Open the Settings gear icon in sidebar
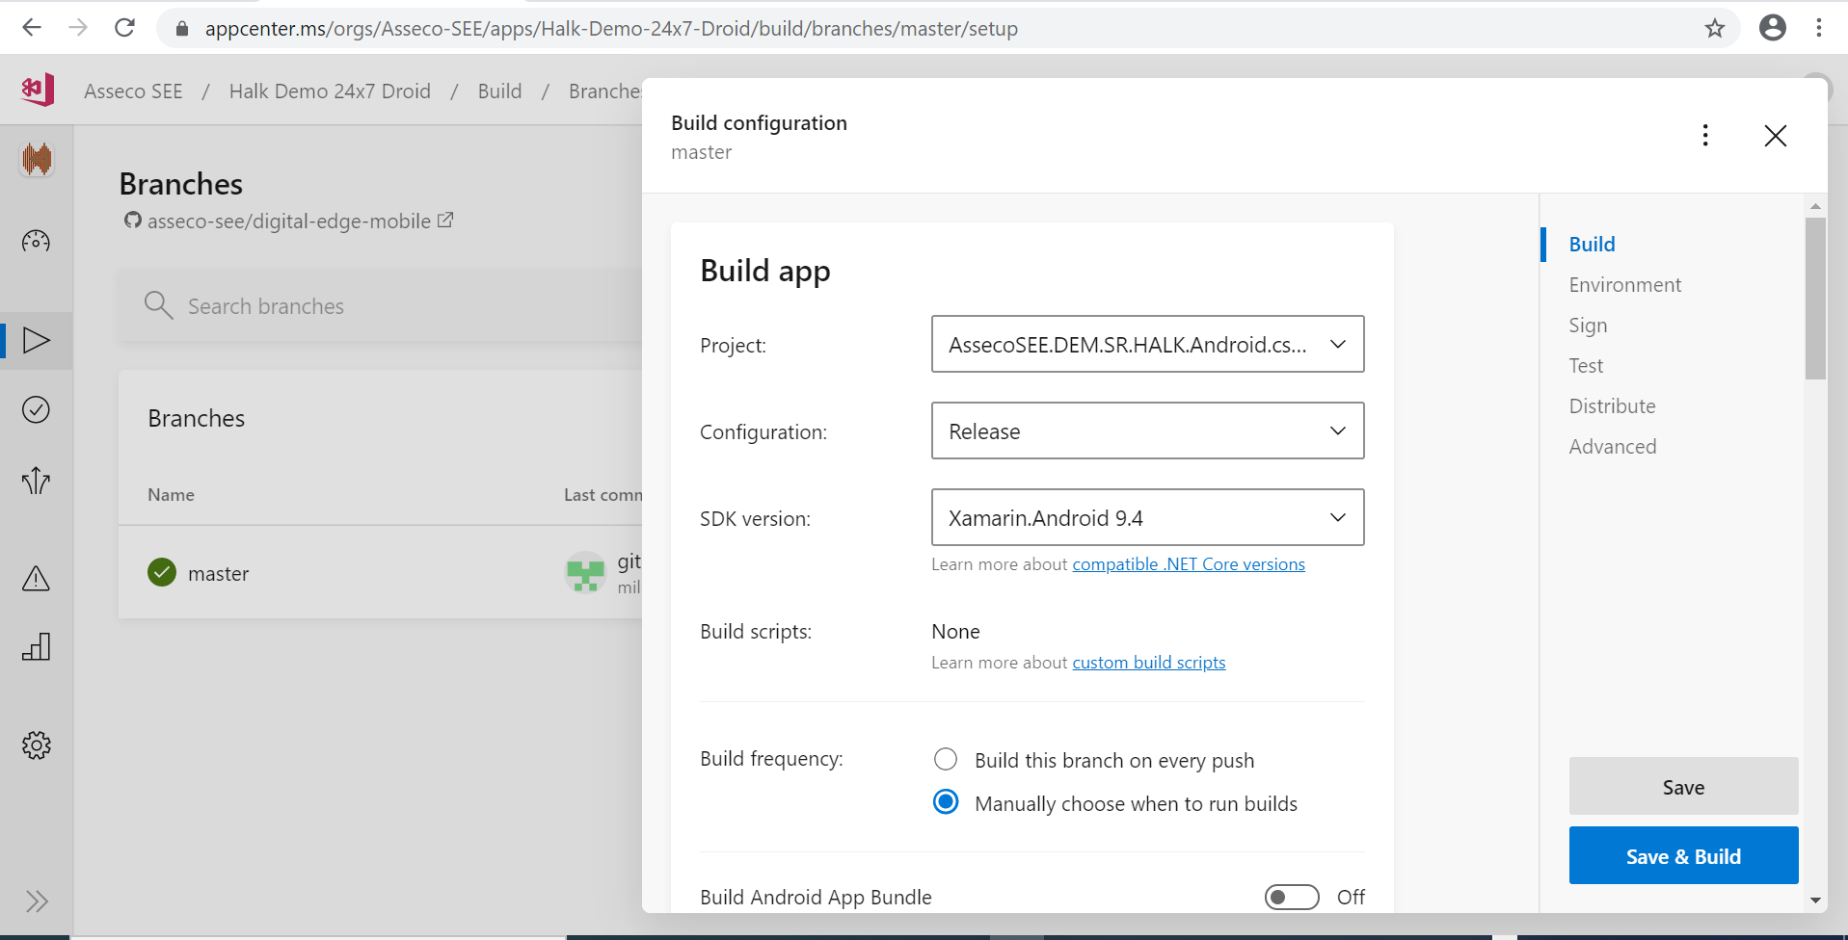 pyautogui.click(x=36, y=744)
